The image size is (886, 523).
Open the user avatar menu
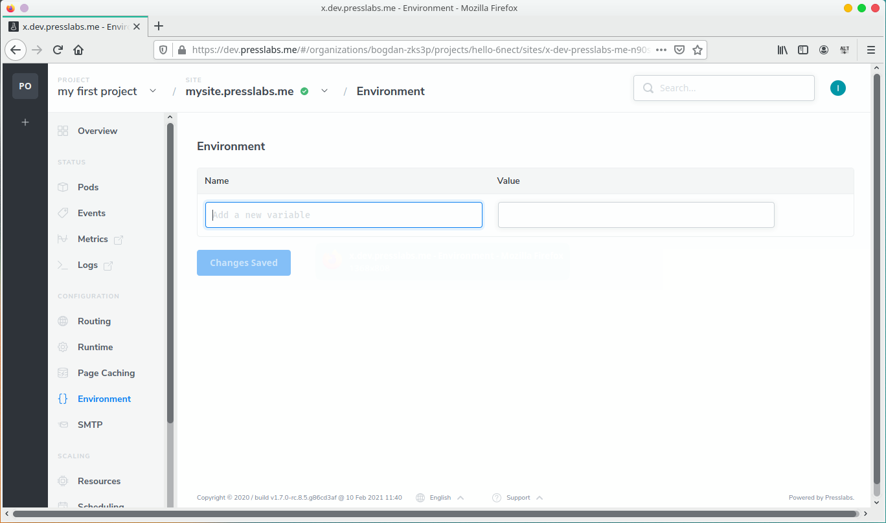click(x=838, y=88)
